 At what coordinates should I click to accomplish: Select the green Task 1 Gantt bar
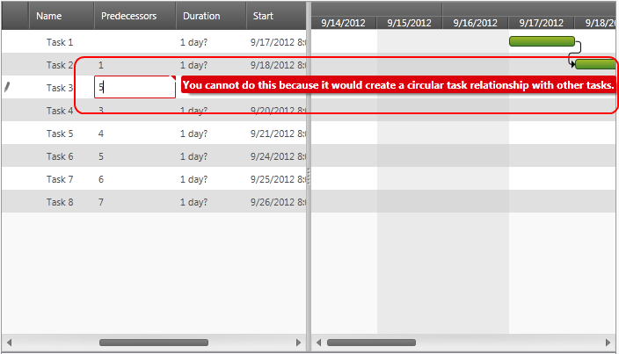click(x=542, y=41)
